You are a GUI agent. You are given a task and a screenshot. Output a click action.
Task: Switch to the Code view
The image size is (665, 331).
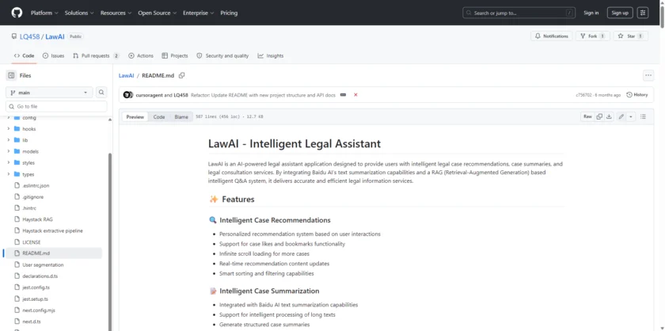[x=159, y=116]
